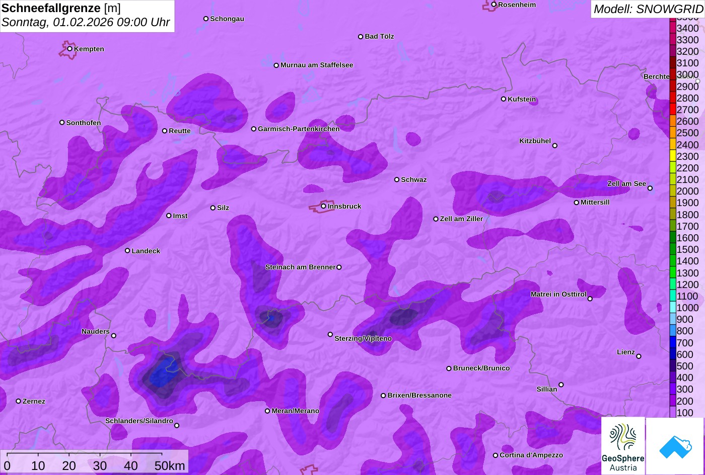
Task: Click the Garmisch-Partenkirchen marker dot
Action: (254, 129)
